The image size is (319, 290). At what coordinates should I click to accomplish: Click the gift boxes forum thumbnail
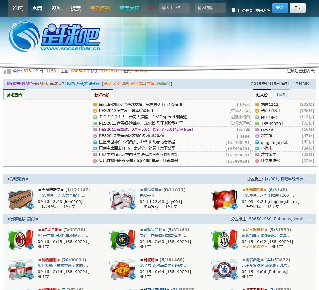click(x=123, y=200)
